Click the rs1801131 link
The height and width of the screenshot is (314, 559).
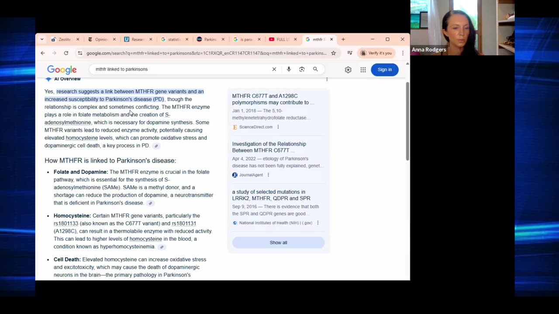[184, 223]
